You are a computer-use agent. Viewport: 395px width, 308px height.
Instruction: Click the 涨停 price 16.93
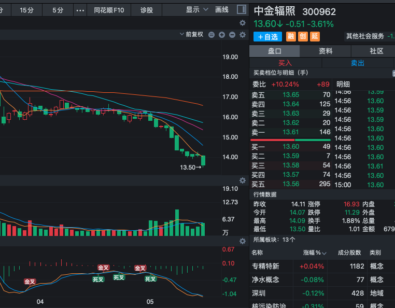click(351, 204)
